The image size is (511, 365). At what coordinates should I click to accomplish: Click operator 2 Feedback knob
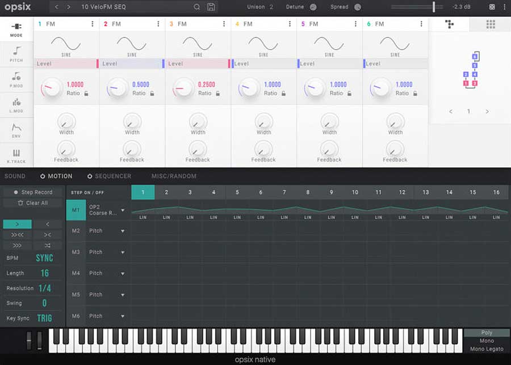132,149
